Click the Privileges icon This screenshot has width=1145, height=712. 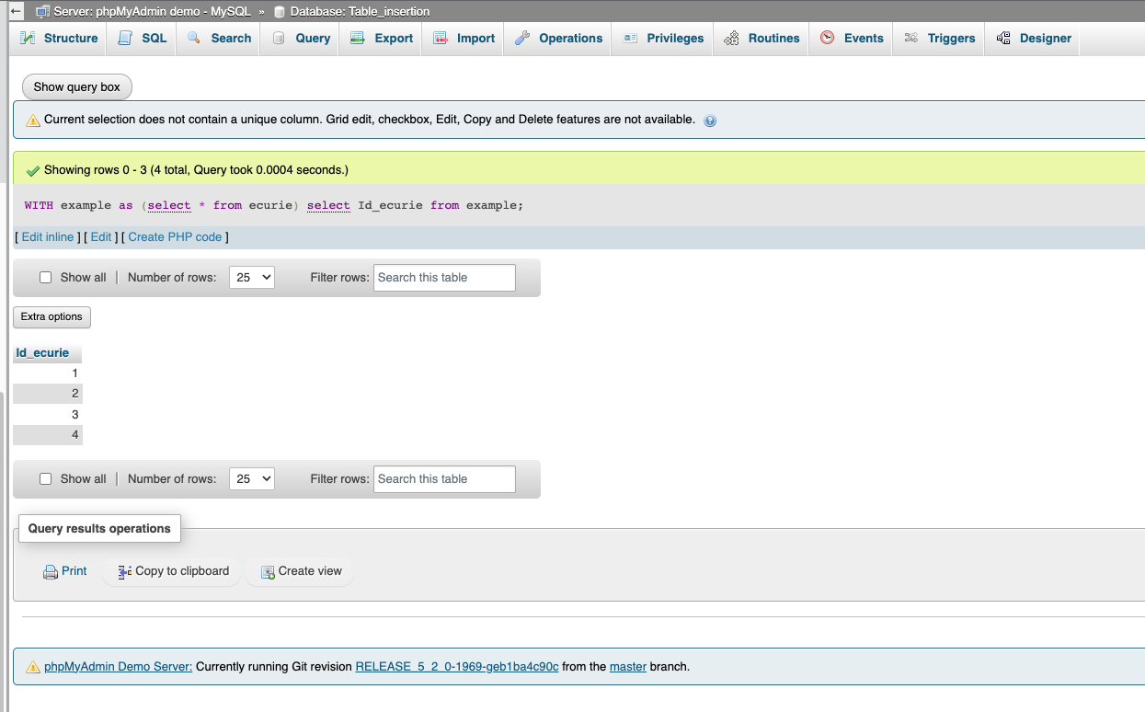click(x=631, y=38)
